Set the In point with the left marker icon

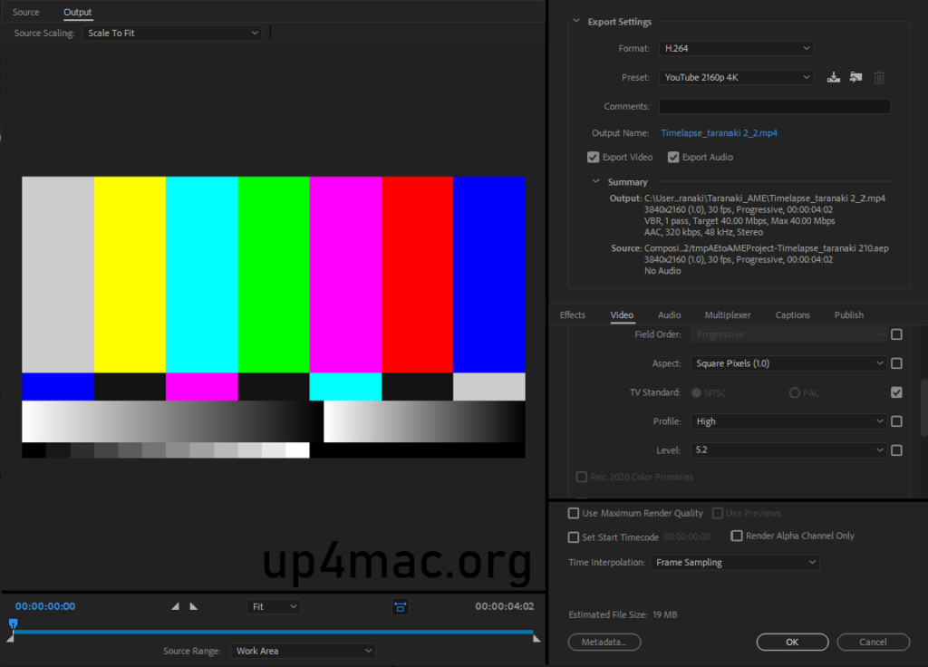[176, 606]
